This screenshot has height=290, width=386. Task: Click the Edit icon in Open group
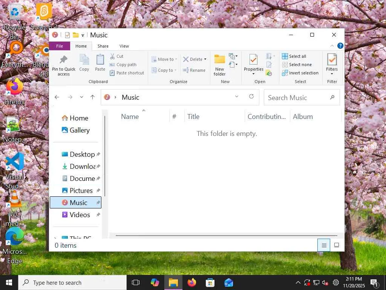tap(269, 65)
